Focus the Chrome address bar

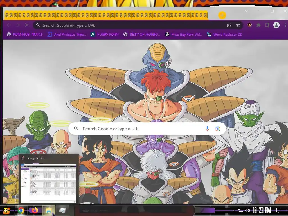pos(138,25)
